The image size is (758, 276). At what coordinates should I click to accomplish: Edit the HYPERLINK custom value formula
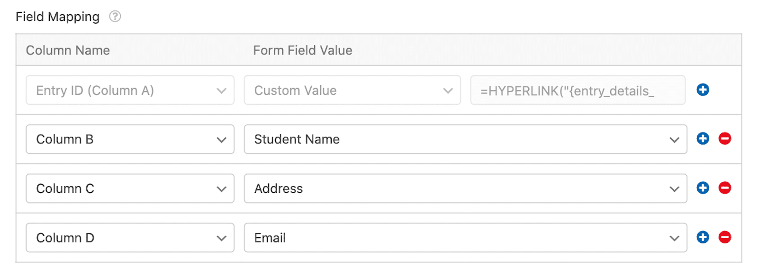[x=577, y=90]
